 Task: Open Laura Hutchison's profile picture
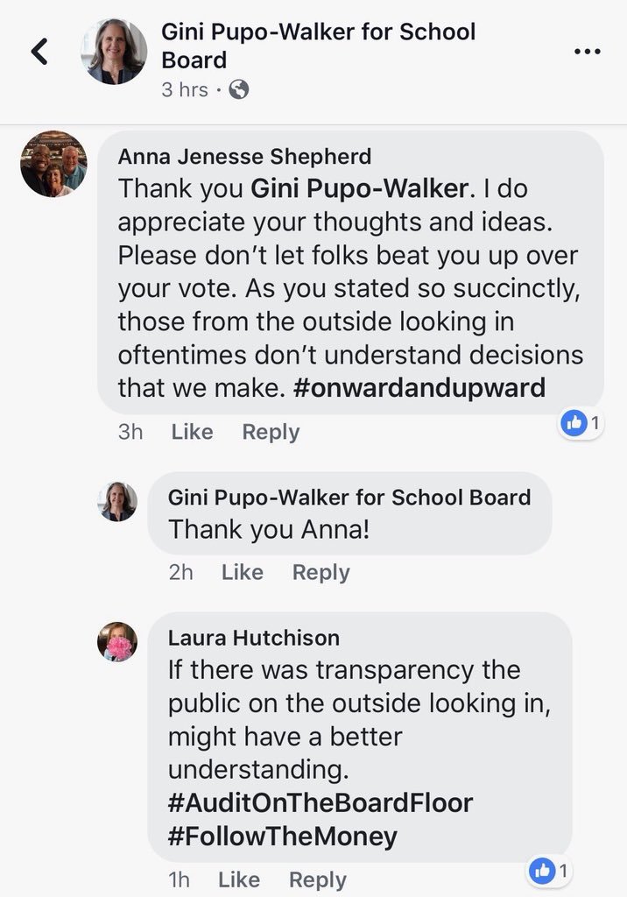[117, 642]
